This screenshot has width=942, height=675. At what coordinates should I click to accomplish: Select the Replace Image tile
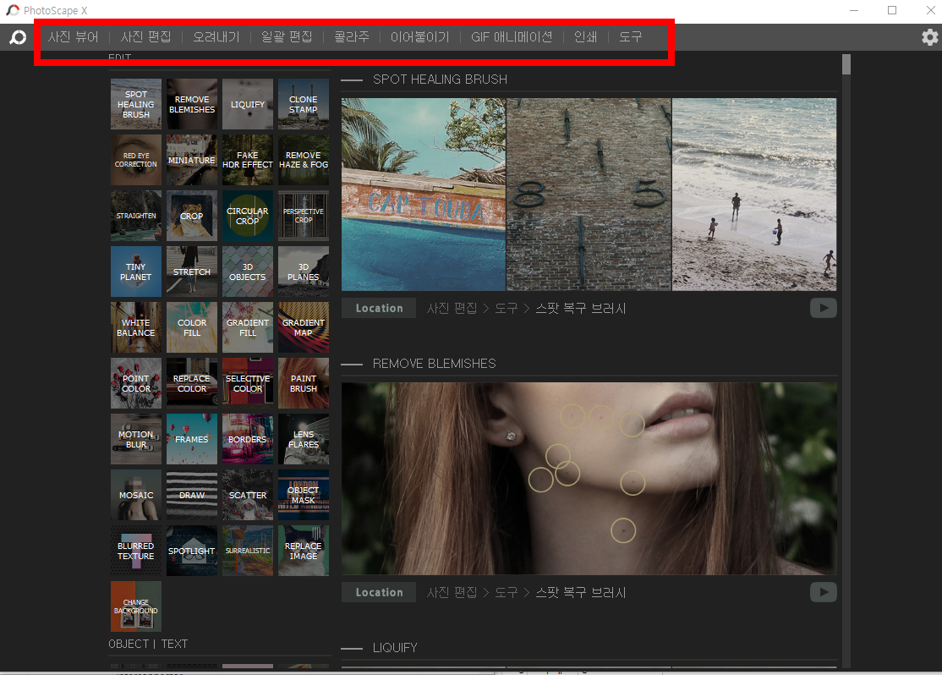click(x=304, y=552)
